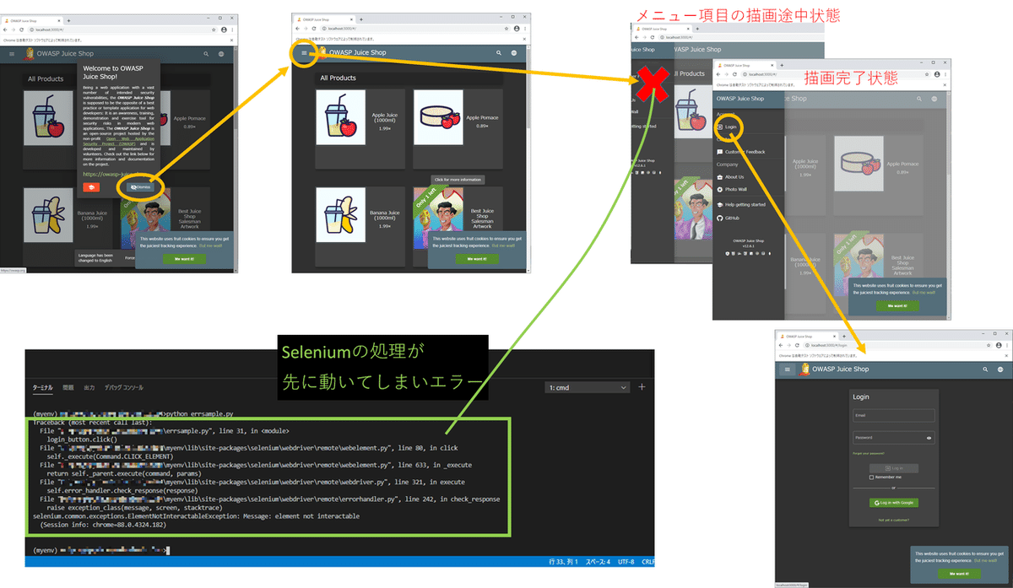Click the Log in with Google button

click(x=893, y=503)
